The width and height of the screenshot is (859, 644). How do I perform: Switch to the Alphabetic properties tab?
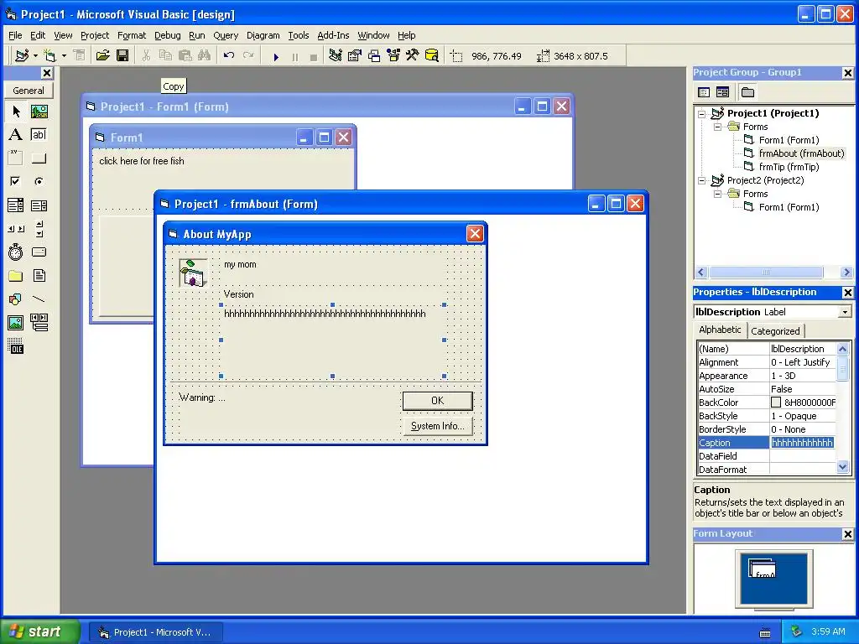point(720,330)
